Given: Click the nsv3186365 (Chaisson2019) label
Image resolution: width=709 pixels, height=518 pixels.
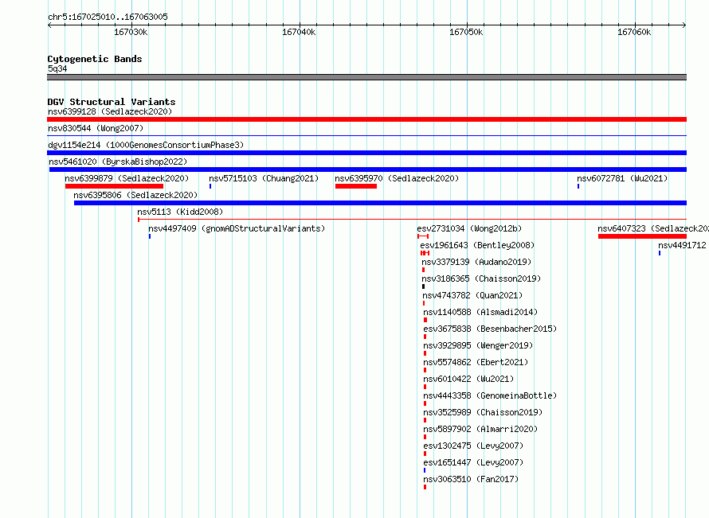Looking at the screenshot, I should (x=481, y=278).
